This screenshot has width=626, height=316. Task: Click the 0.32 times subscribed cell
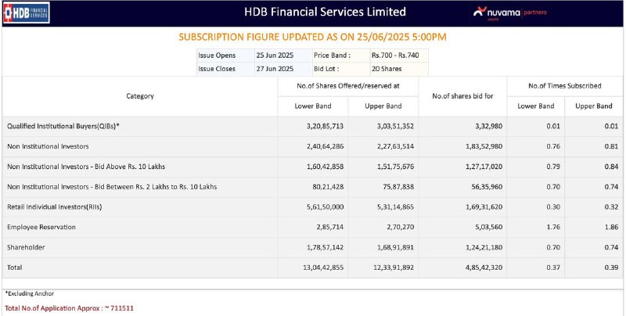(611, 207)
